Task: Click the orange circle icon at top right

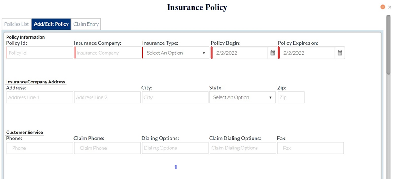Action: 383,7
